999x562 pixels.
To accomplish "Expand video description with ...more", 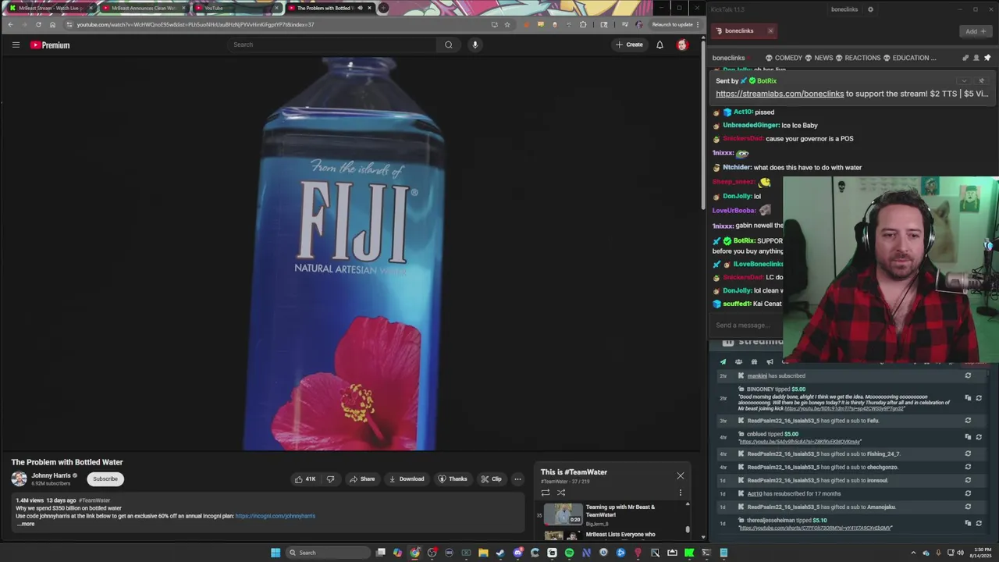I will point(26,524).
